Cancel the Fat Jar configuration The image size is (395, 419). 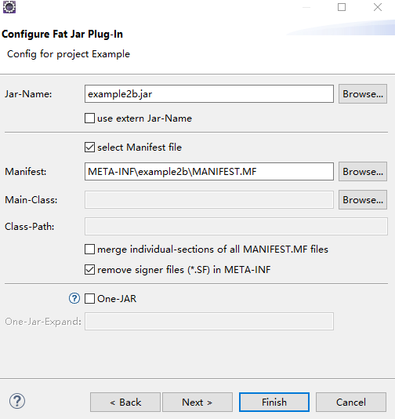point(351,403)
